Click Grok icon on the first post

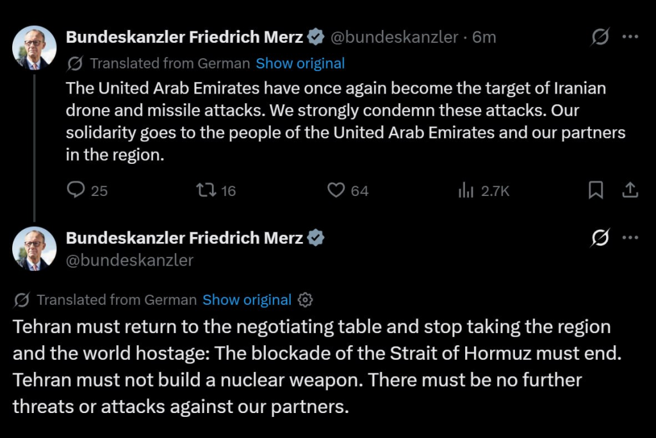(600, 36)
